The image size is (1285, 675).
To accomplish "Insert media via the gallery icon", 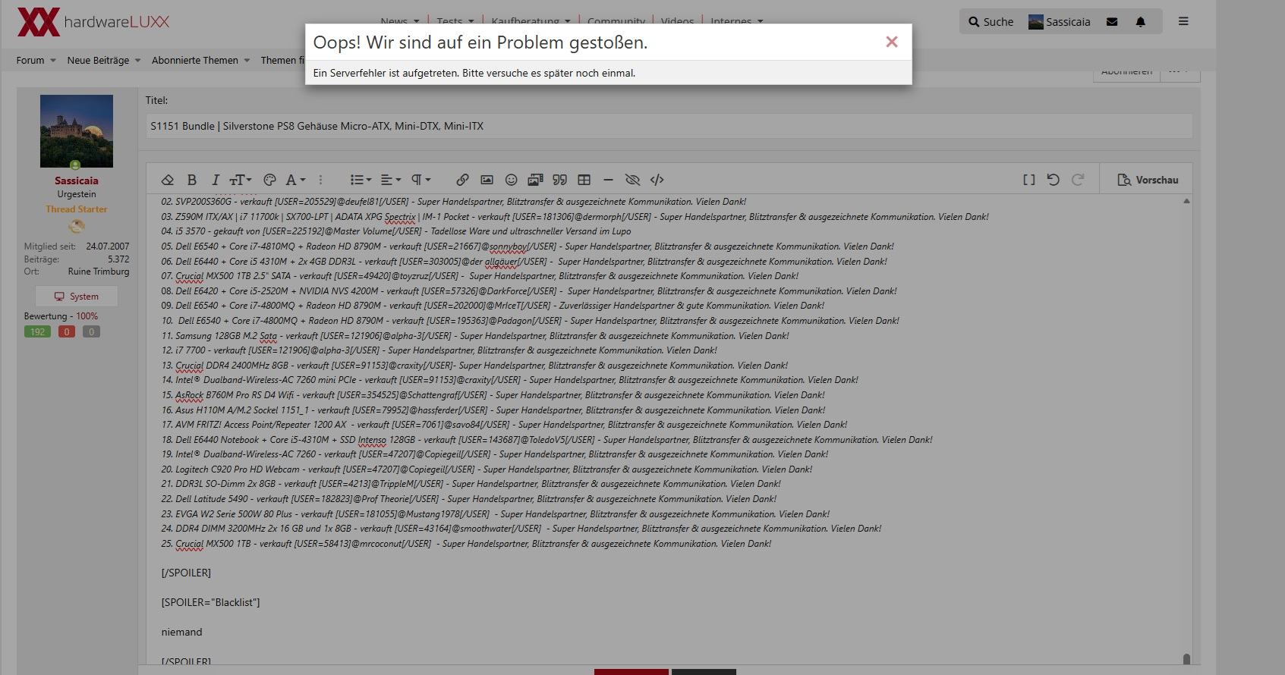I will [535, 180].
